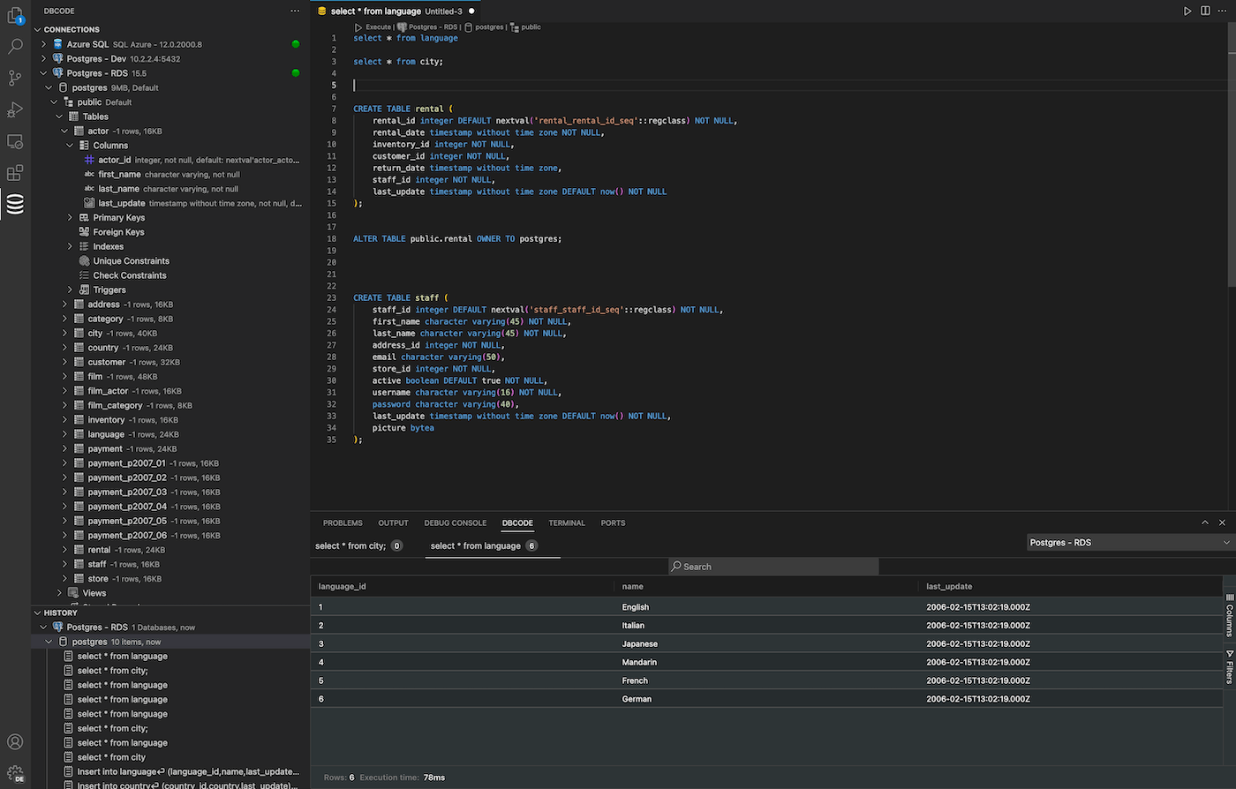
Task: Open the Explorer icon in activity bar
Action: coord(15,15)
